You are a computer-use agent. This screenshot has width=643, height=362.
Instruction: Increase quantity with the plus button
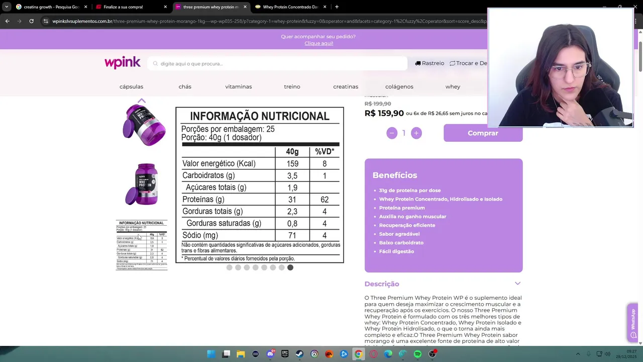[416, 133]
